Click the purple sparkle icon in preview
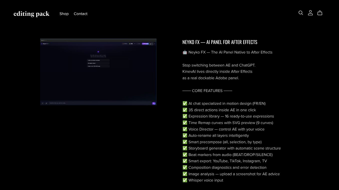The height and width of the screenshot is (190, 339). 98,52
